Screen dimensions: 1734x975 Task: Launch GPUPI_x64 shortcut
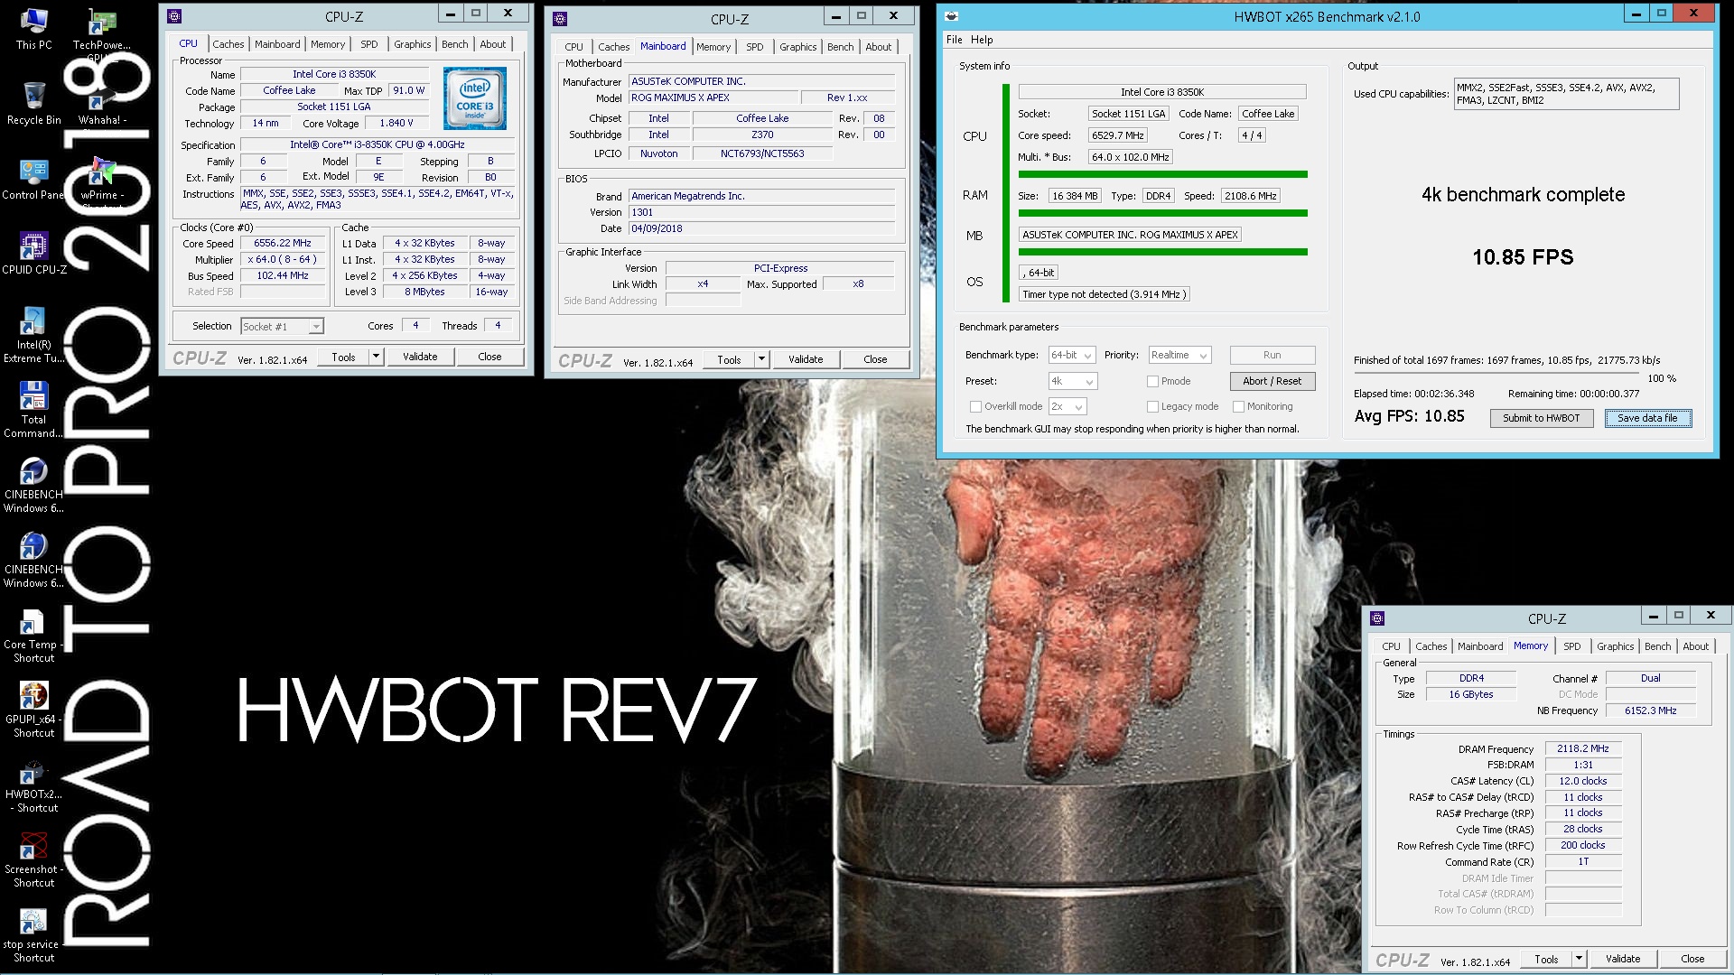33,710
